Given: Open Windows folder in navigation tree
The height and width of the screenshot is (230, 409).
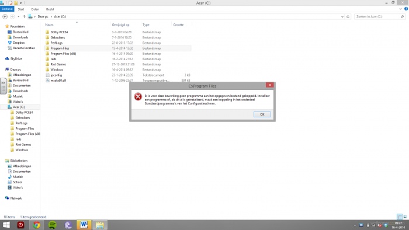Looking at the screenshot, I should click(22, 150).
